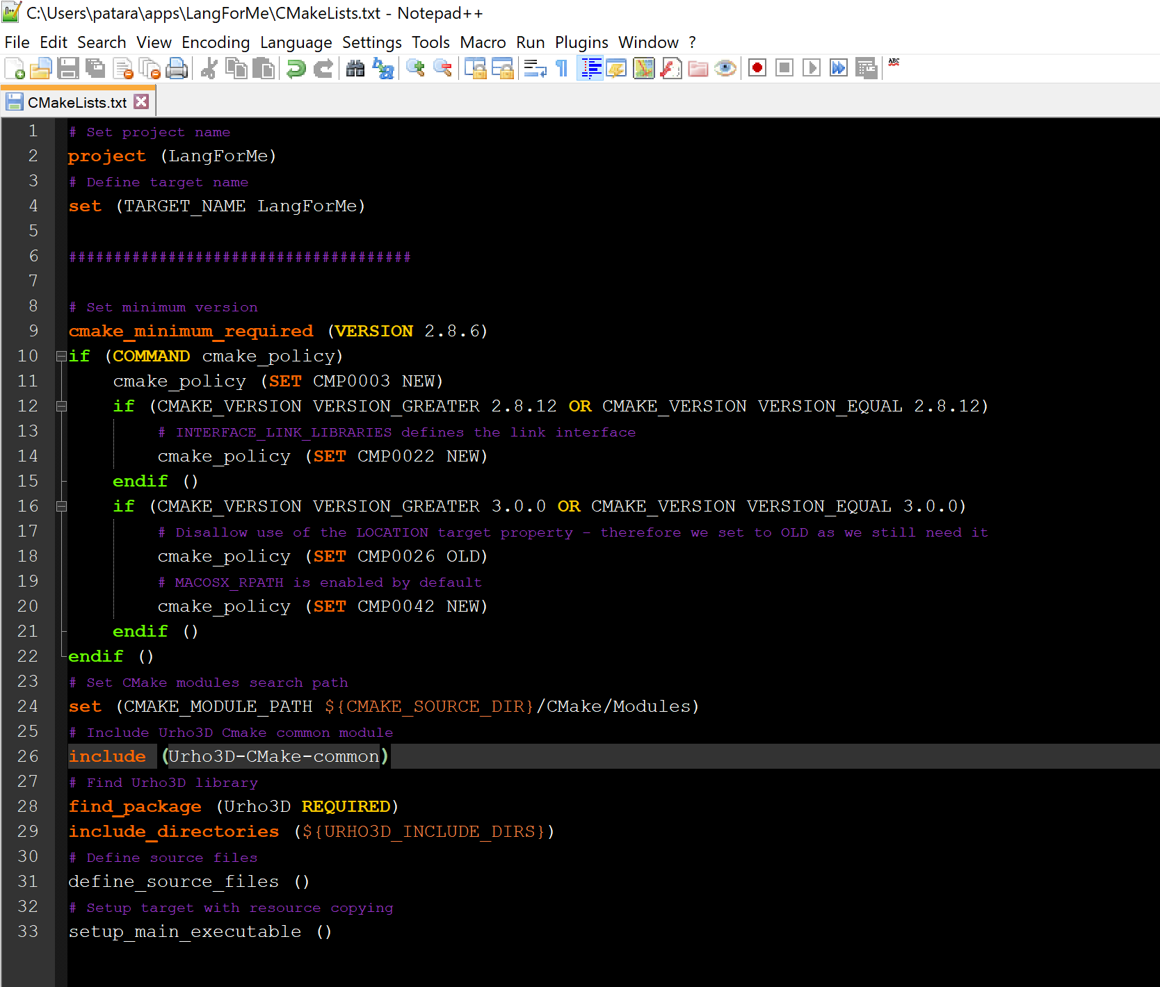Click line number 26 in the margin
Screen dimensions: 1160x987
(x=28, y=756)
